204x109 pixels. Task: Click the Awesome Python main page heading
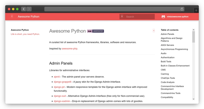[x=67, y=31]
